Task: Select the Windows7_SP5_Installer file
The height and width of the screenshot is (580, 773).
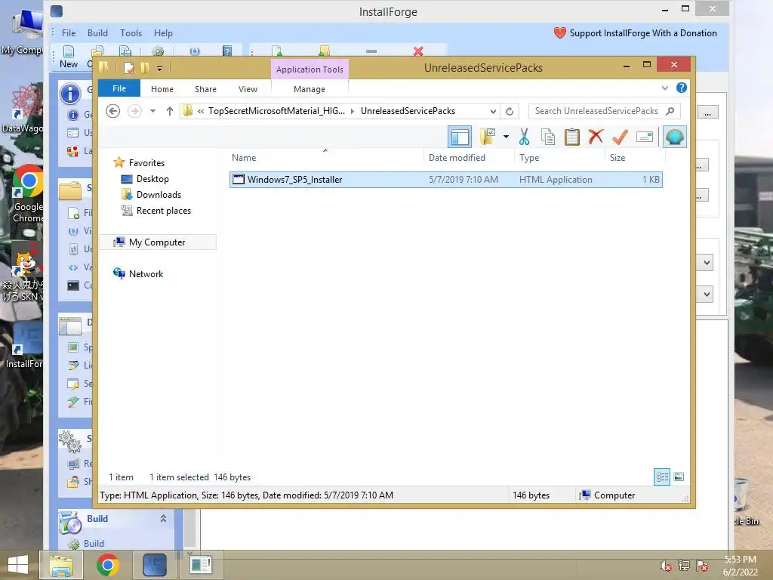Action: (x=445, y=180)
